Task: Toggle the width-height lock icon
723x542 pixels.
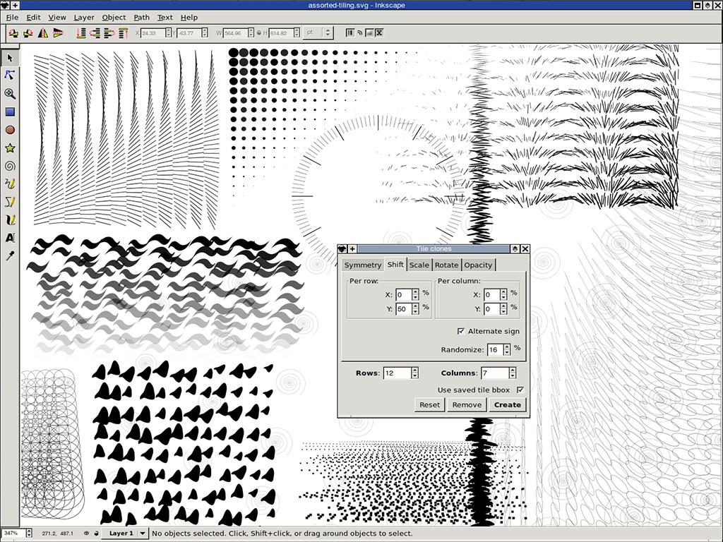Action: click(x=258, y=33)
